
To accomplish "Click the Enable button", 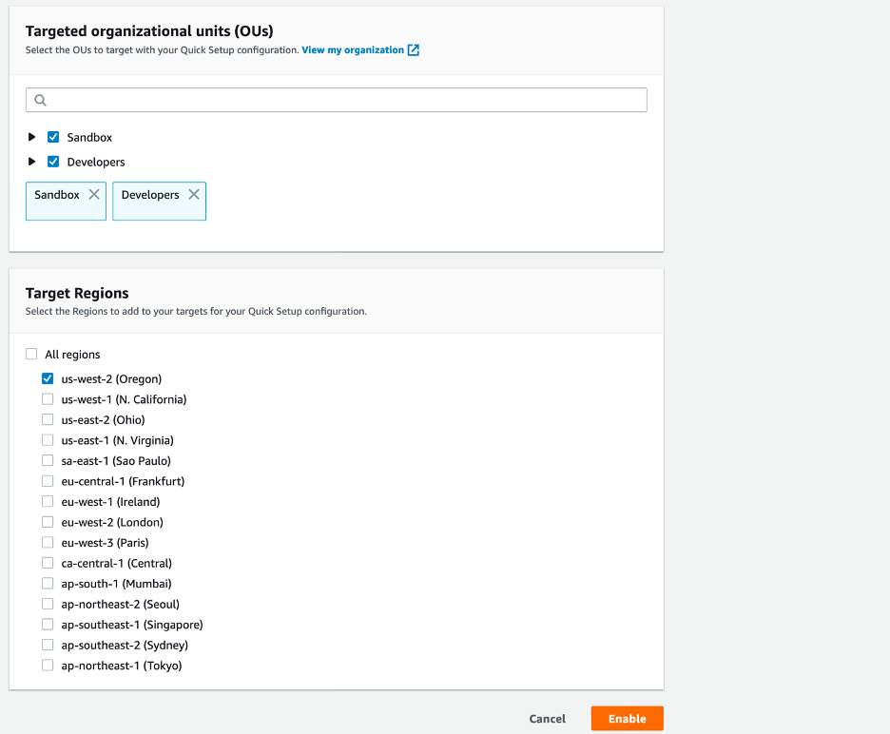I will click(x=627, y=718).
